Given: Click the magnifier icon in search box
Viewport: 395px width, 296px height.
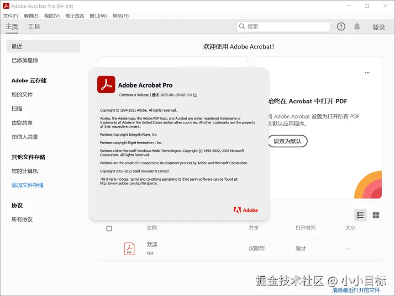Looking at the screenshot, I should tap(242, 27).
